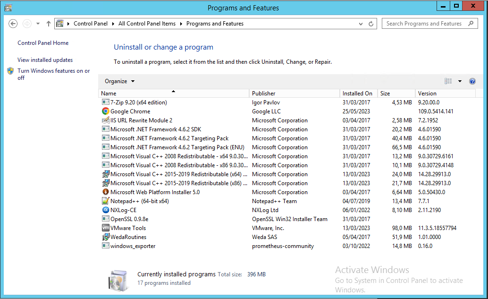Click the Visual C++ 2008 x86 icon
The image size is (488, 299).
coord(106,165)
